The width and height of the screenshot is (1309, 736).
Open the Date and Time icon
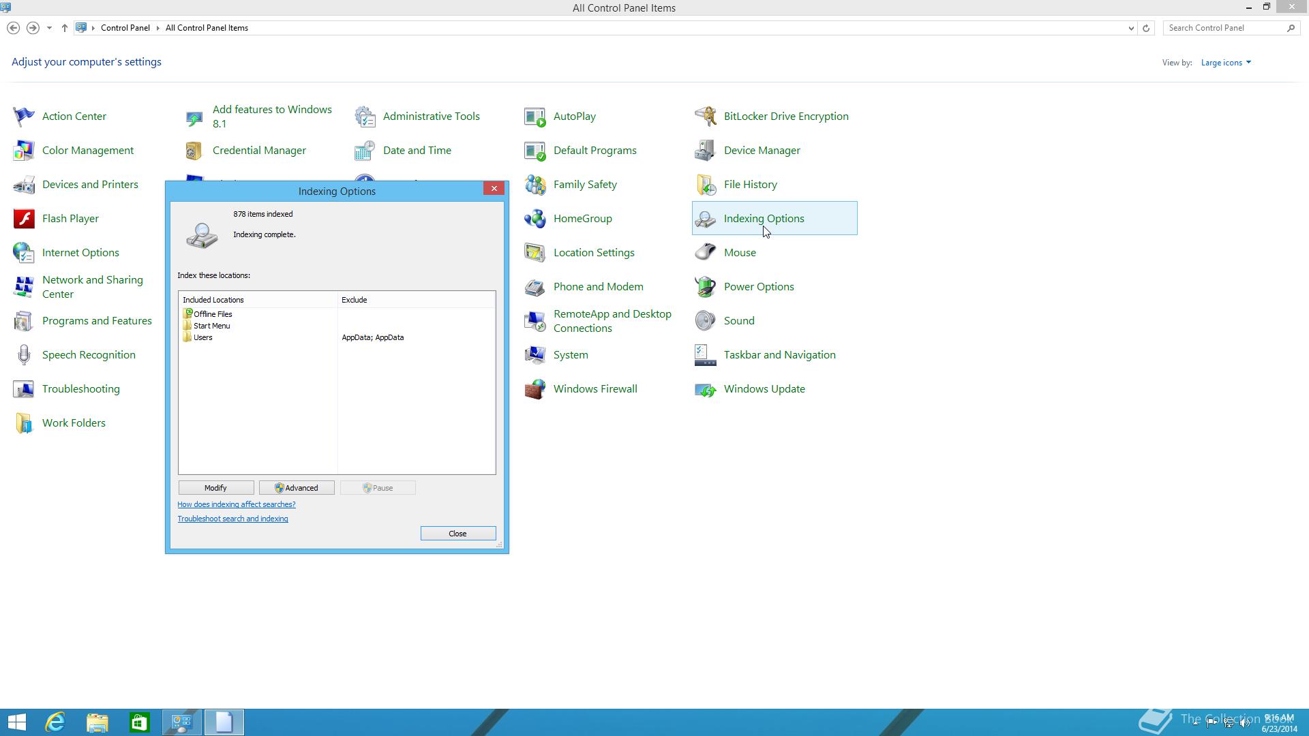(365, 151)
